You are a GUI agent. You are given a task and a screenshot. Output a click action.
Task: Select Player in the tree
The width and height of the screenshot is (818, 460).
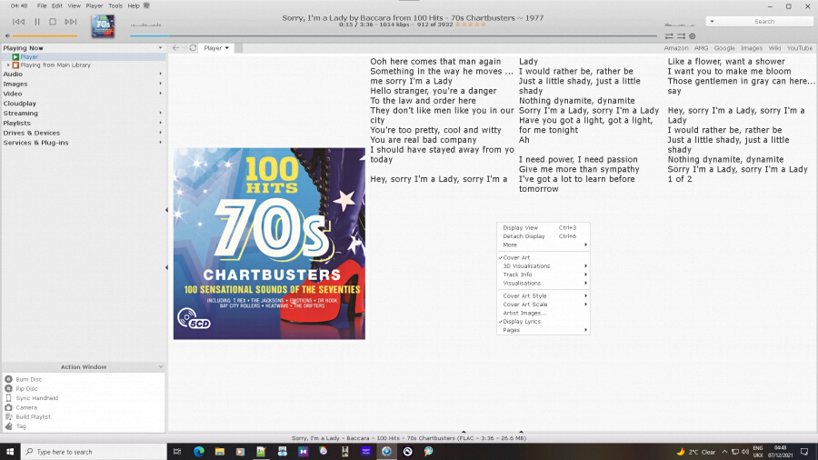[x=29, y=57]
